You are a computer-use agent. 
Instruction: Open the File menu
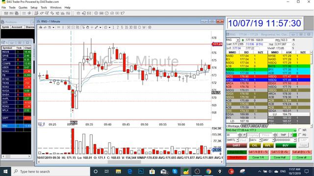3,7
